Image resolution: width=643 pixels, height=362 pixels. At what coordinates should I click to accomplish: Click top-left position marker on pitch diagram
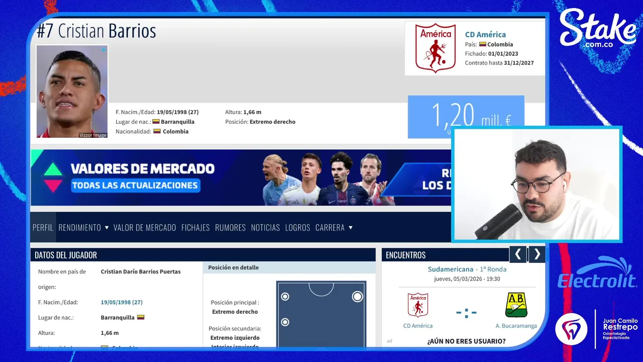[x=285, y=297]
